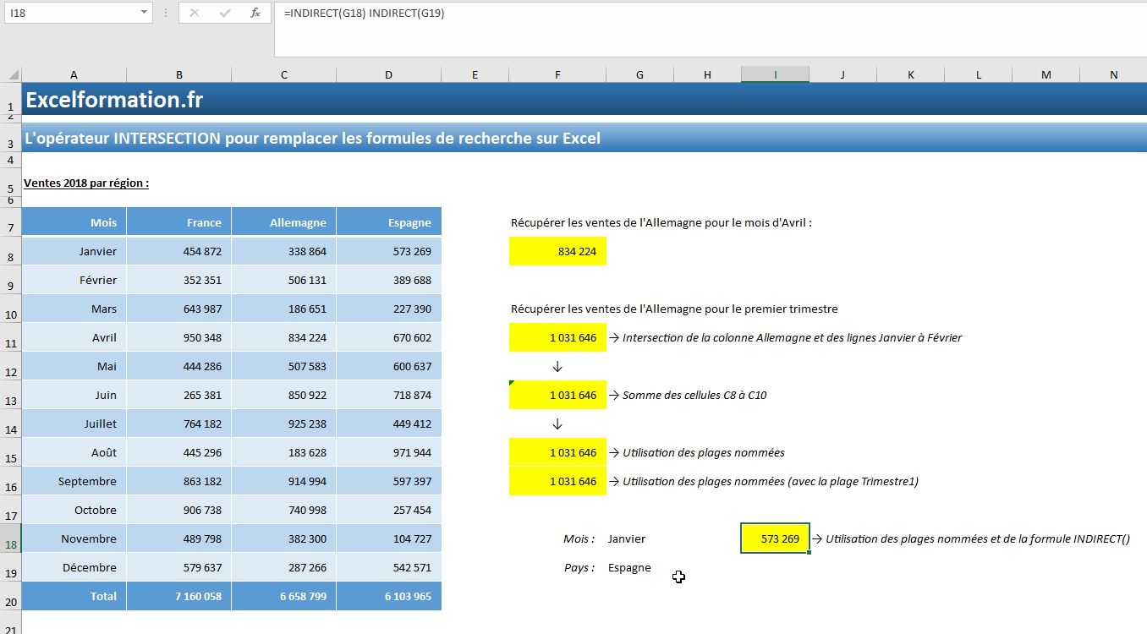Screen dimensions: 1147x634
Task: Click the Name Box showing I18
Action: [72, 14]
